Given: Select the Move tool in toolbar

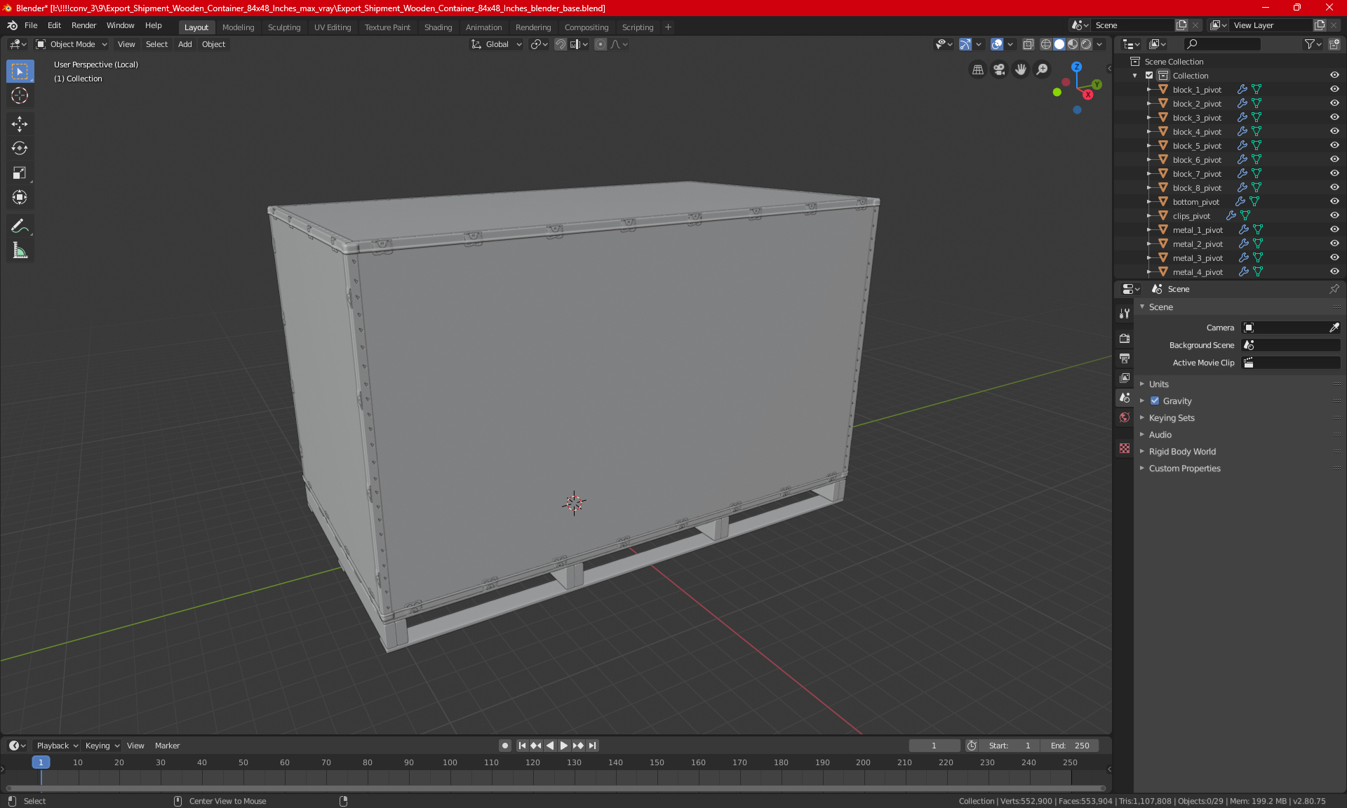Looking at the screenshot, I should point(20,124).
